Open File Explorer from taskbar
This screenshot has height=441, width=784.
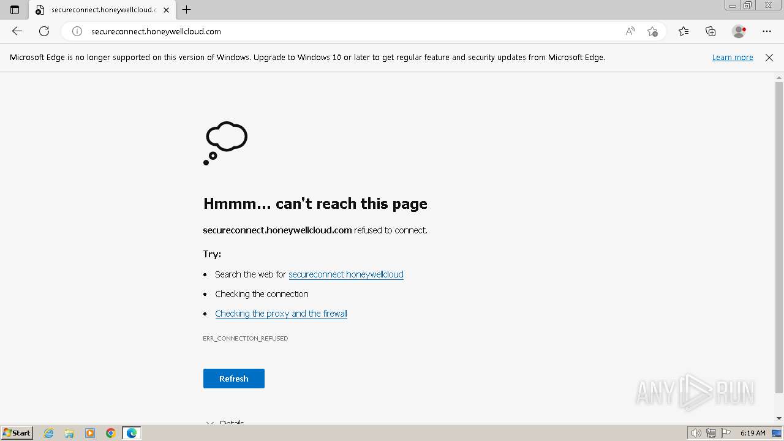pyautogui.click(x=69, y=433)
